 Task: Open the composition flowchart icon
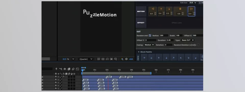(61, 69)
